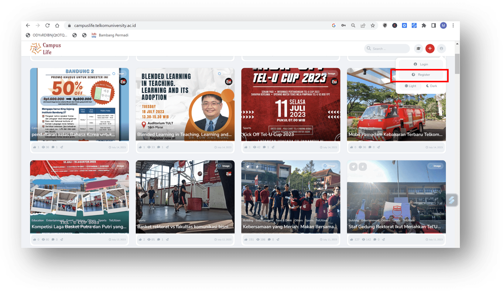Select Login from the account menu
This screenshot has width=503, height=291.
pyautogui.click(x=421, y=64)
